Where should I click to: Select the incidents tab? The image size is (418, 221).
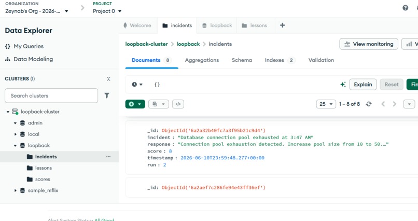pyautogui.click(x=177, y=25)
